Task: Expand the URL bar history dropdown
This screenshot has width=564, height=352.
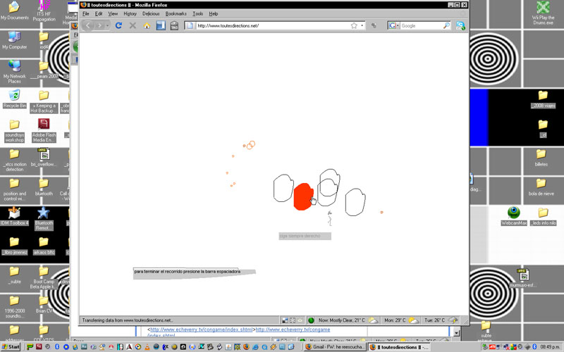Action: [x=363, y=26]
